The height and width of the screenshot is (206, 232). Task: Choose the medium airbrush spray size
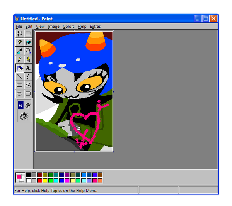pyautogui.click(x=28, y=105)
